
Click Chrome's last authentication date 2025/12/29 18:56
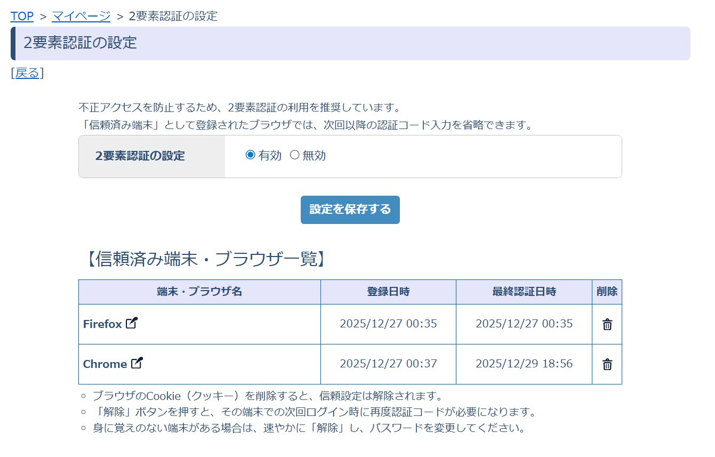coord(524,364)
